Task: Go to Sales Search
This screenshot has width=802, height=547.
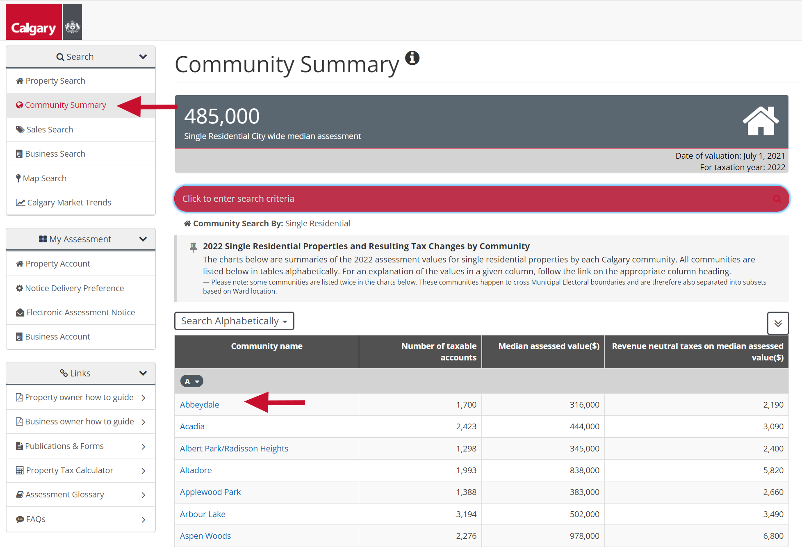Action: click(81, 130)
